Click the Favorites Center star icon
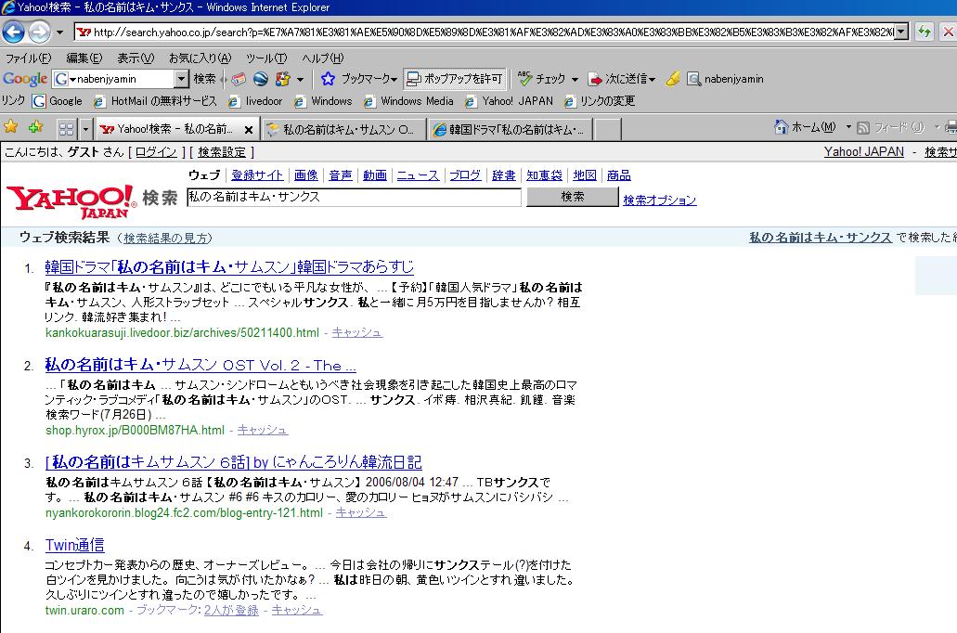Viewport: 957px width, 633px height. tap(11, 127)
